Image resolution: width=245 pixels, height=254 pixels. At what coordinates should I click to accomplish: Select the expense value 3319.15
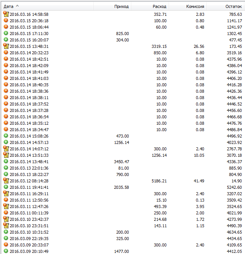point(159,46)
